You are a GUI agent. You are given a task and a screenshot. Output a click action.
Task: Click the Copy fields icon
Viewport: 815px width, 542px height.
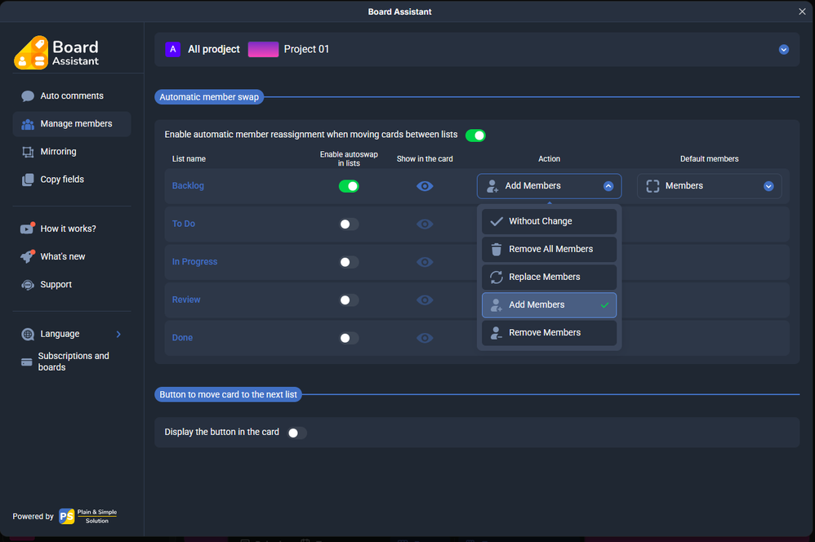point(28,180)
